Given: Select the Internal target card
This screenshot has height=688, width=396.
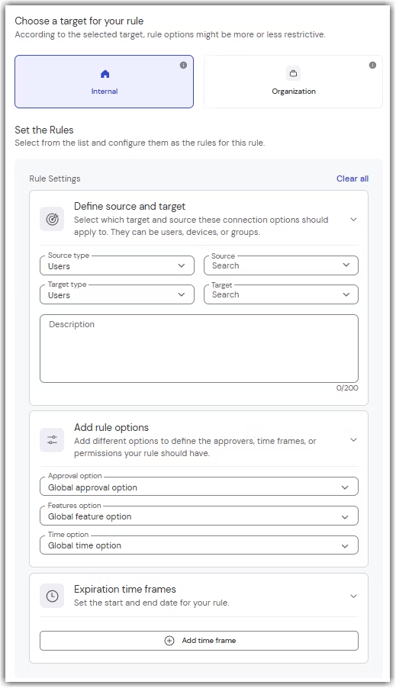Looking at the screenshot, I should point(104,82).
